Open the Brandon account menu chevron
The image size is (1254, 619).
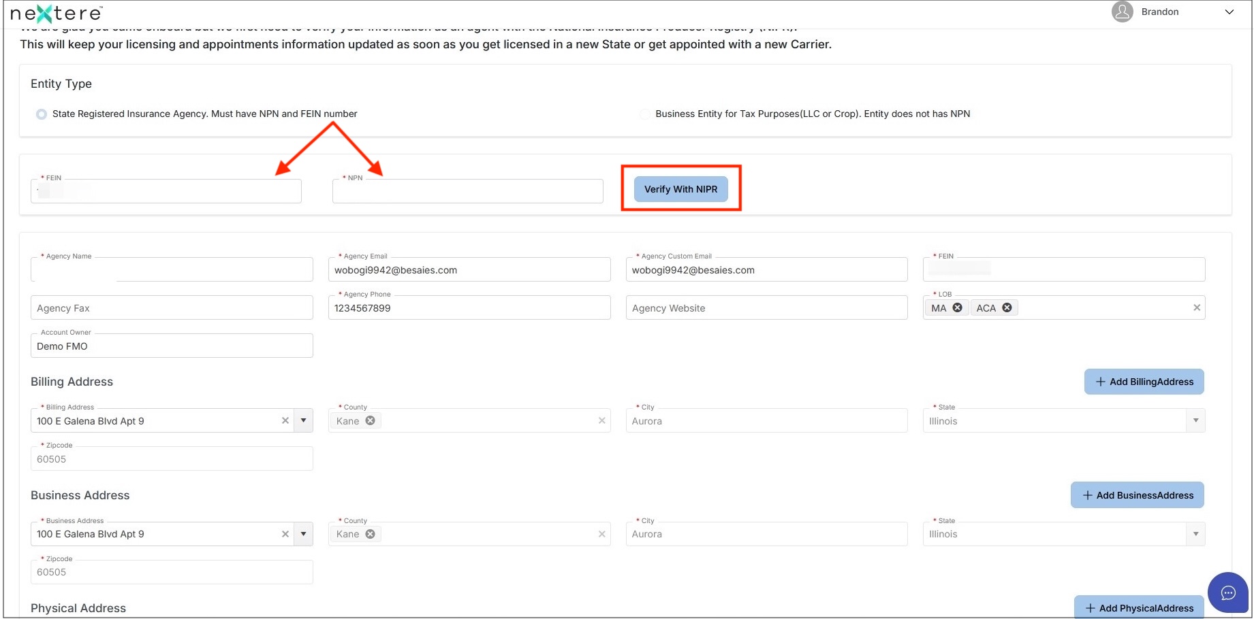coord(1229,12)
